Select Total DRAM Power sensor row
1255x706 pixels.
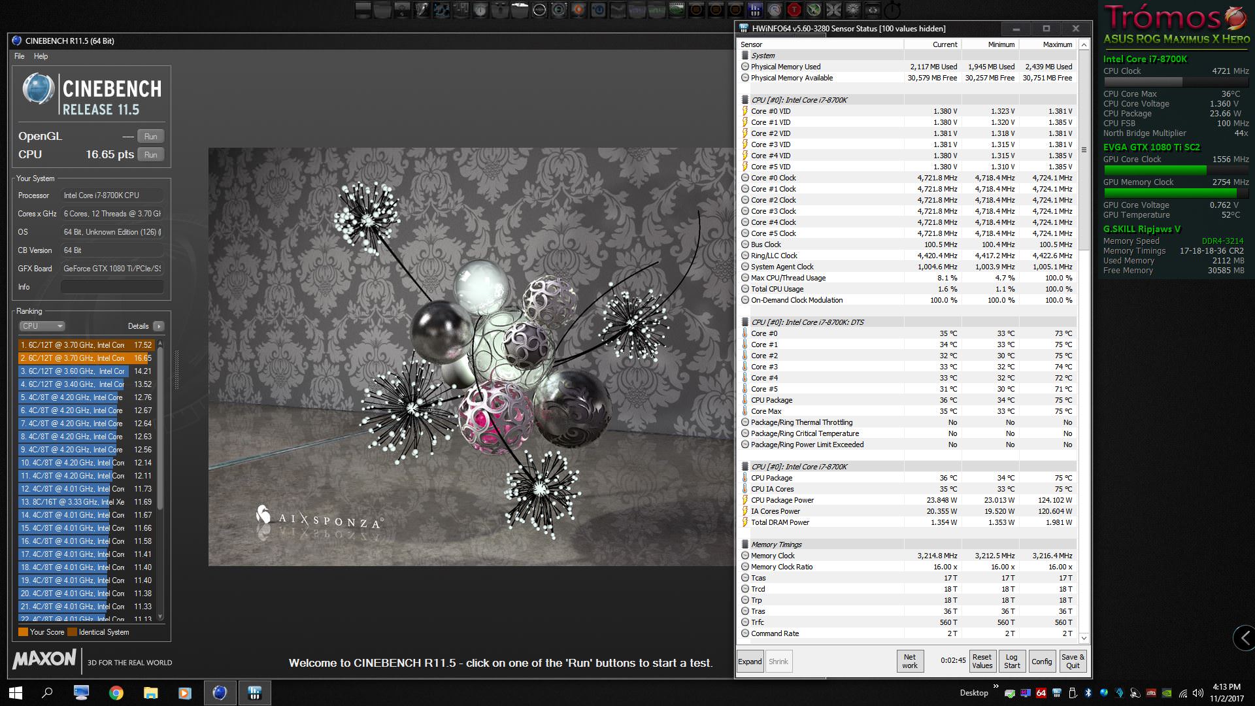pos(907,522)
